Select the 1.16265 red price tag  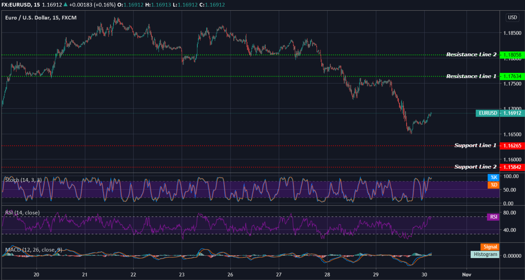point(512,146)
